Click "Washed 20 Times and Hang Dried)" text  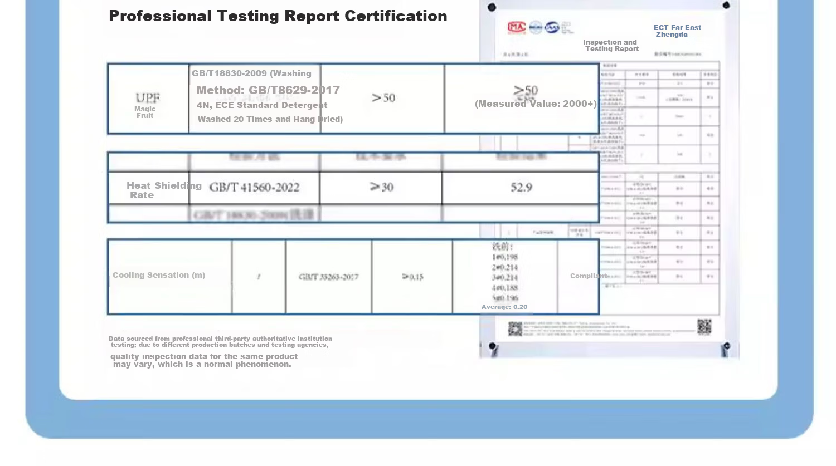(270, 119)
